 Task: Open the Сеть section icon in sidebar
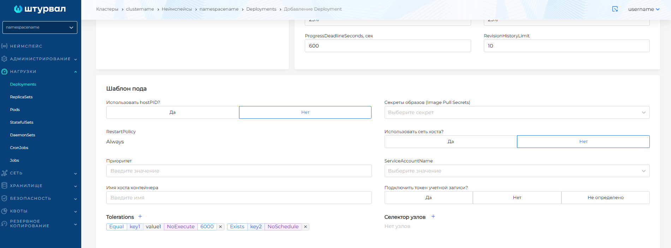(x=4, y=173)
